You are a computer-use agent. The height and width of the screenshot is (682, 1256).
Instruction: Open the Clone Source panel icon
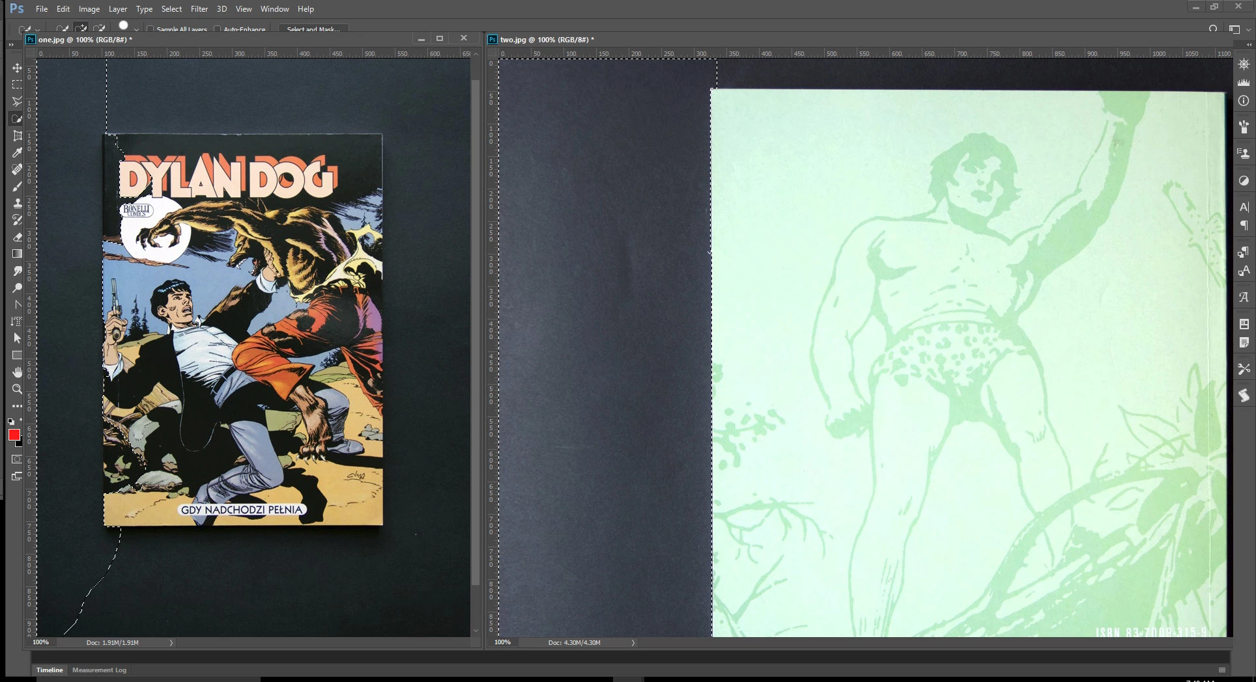(x=1244, y=154)
